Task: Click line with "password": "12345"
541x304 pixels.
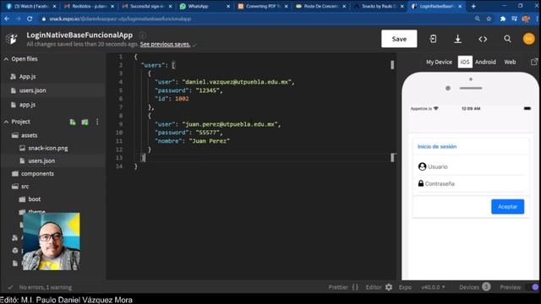Action: [189, 90]
